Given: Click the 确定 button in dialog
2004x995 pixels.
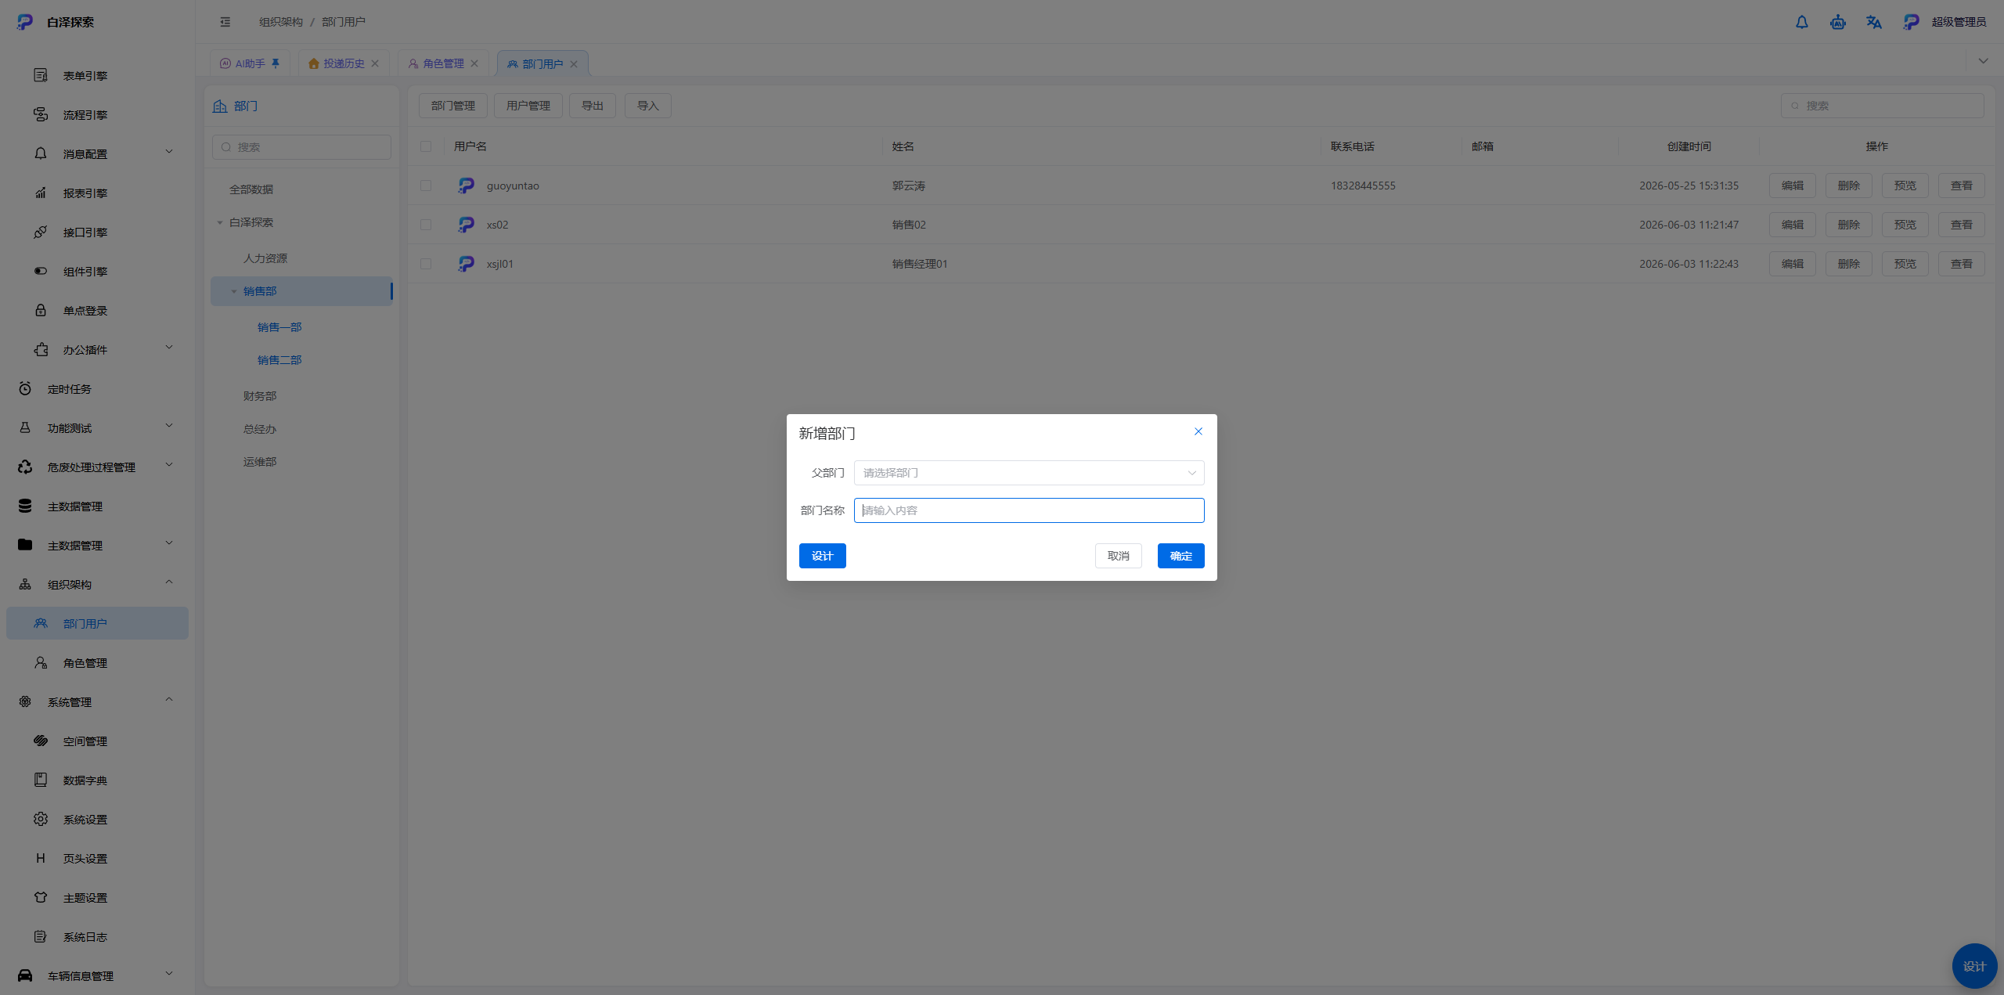Looking at the screenshot, I should pyautogui.click(x=1180, y=556).
